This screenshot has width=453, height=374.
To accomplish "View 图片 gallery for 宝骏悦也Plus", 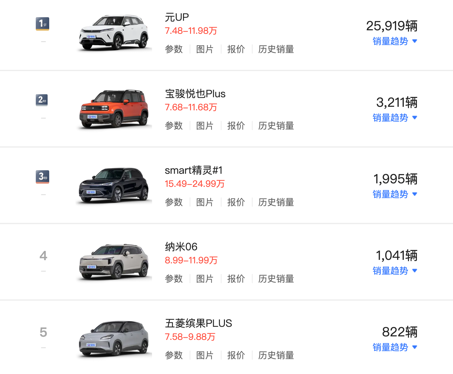I will [x=205, y=126].
